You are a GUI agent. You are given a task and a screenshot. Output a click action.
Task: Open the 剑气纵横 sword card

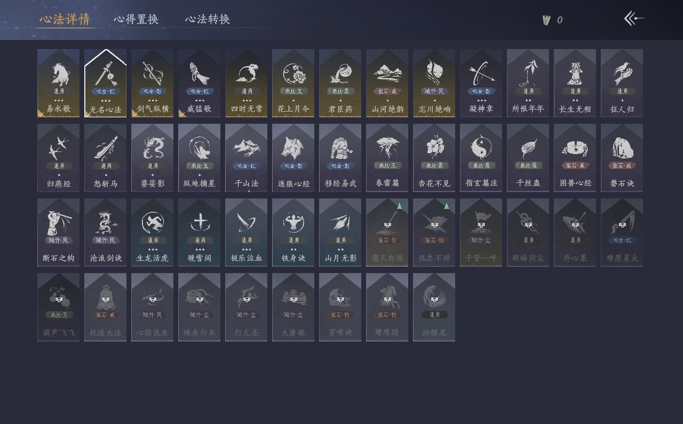pos(153,83)
